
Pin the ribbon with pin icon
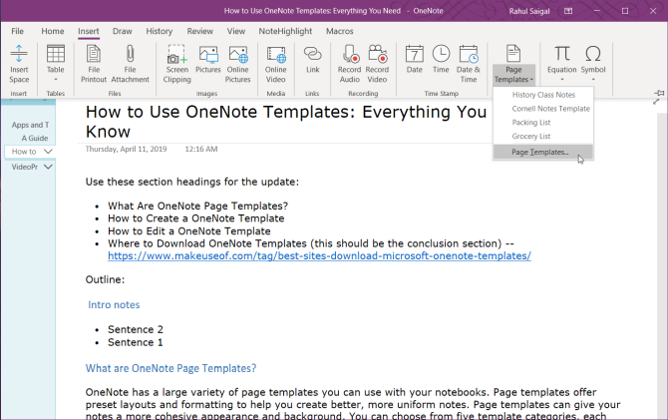[659, 93]
